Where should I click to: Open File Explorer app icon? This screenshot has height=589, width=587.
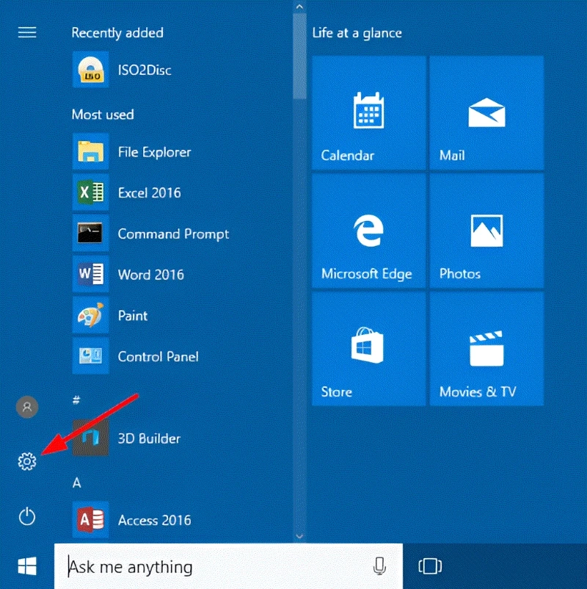tap(90, 152)
